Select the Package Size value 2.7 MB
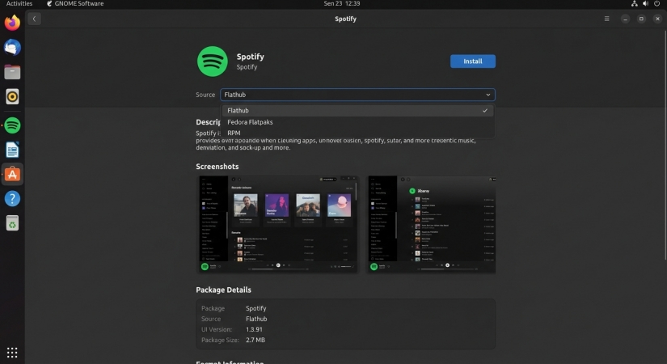667x364 pixels. tap(255, 341)
